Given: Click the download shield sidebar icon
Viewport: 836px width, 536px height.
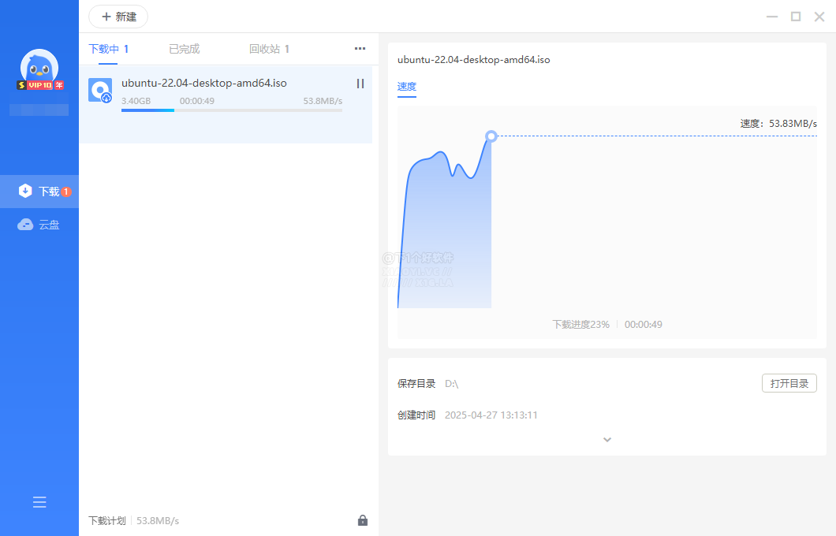Looking at the screenshot, I should pyautogui.click(x=25, y=191).
